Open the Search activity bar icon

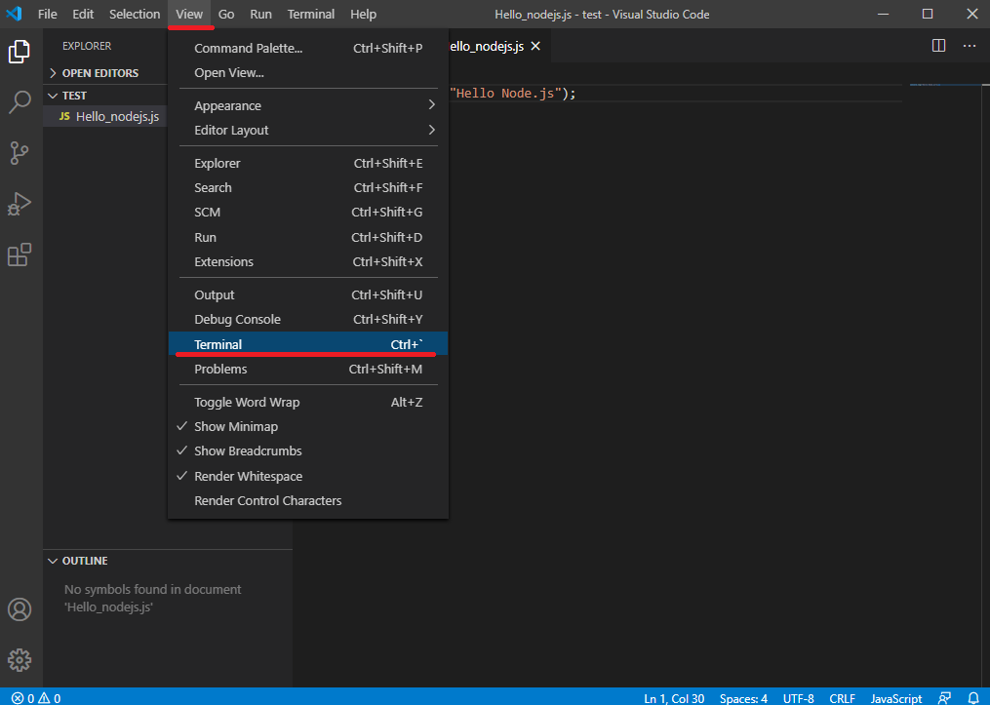click(x=19, y=102)
